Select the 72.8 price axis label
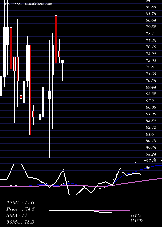The height and width of the screenshot is (227, 162). click(x=150, y=67)
